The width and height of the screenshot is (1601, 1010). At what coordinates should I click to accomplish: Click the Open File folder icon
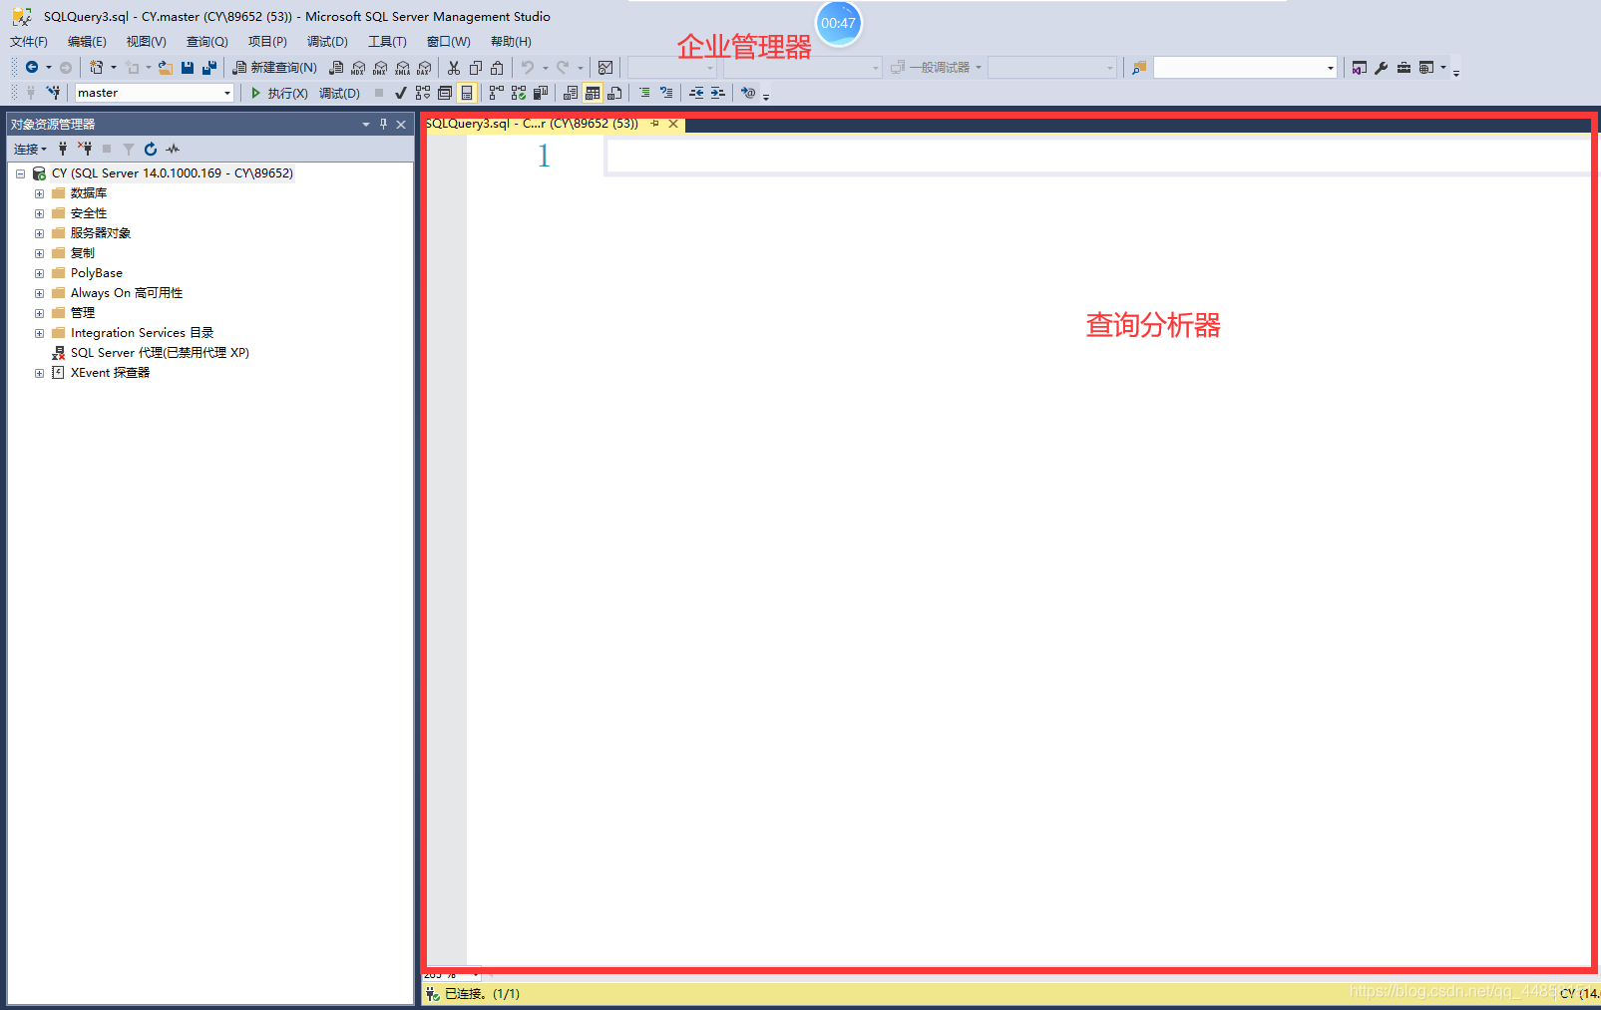166,67
